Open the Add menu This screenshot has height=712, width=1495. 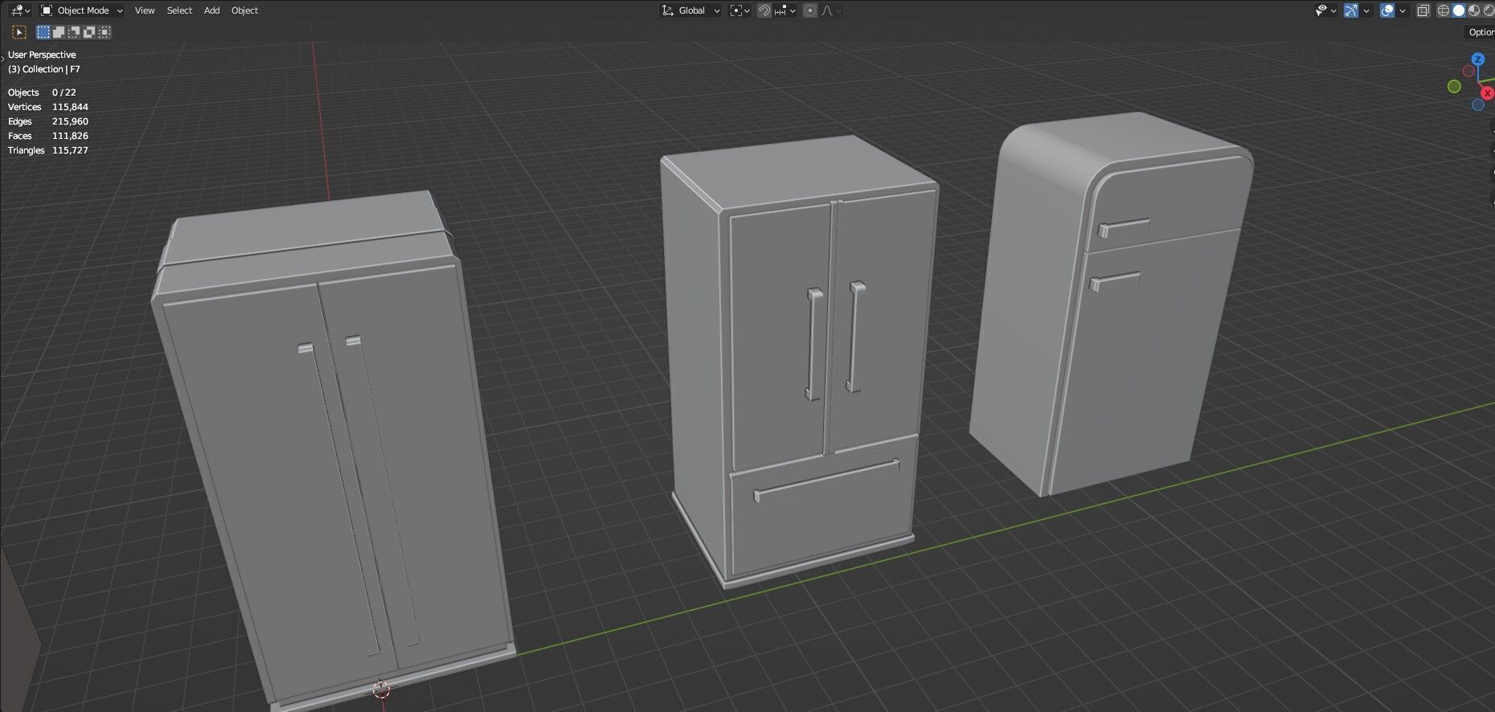(211, 10)
